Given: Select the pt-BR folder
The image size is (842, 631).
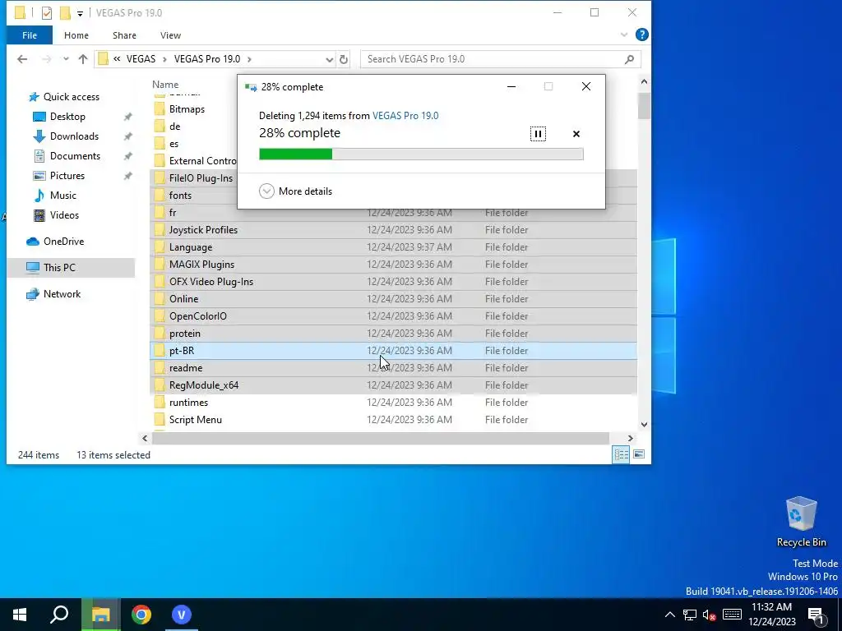Looking at the screenshot, I should pos(393,350).
